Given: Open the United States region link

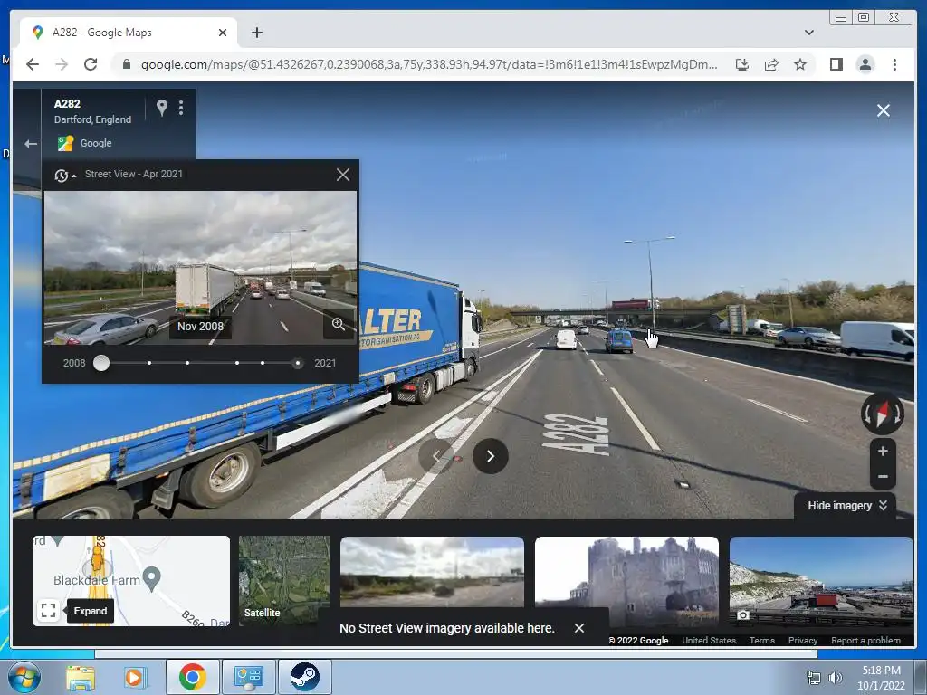Looking at the screenshot, I should (709, 640).
